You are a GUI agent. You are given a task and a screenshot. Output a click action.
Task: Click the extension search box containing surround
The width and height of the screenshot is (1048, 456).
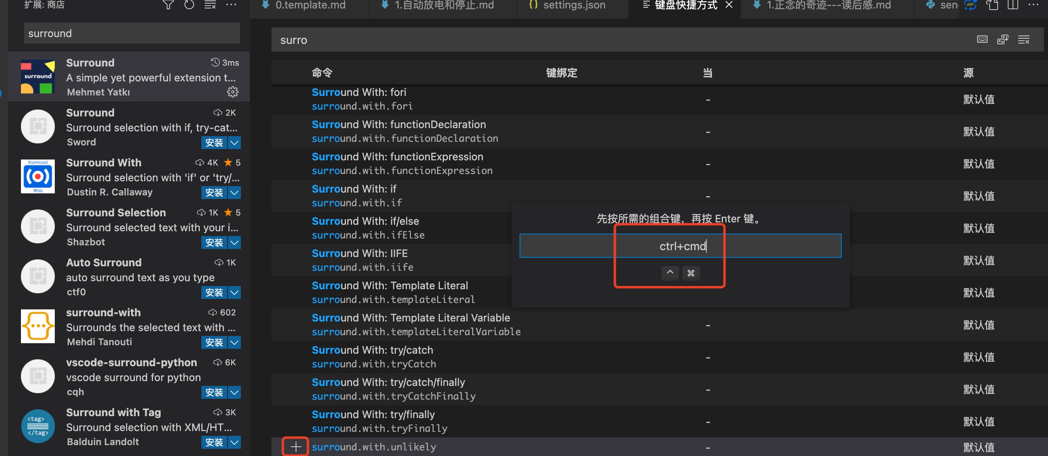tap(132, 33)
